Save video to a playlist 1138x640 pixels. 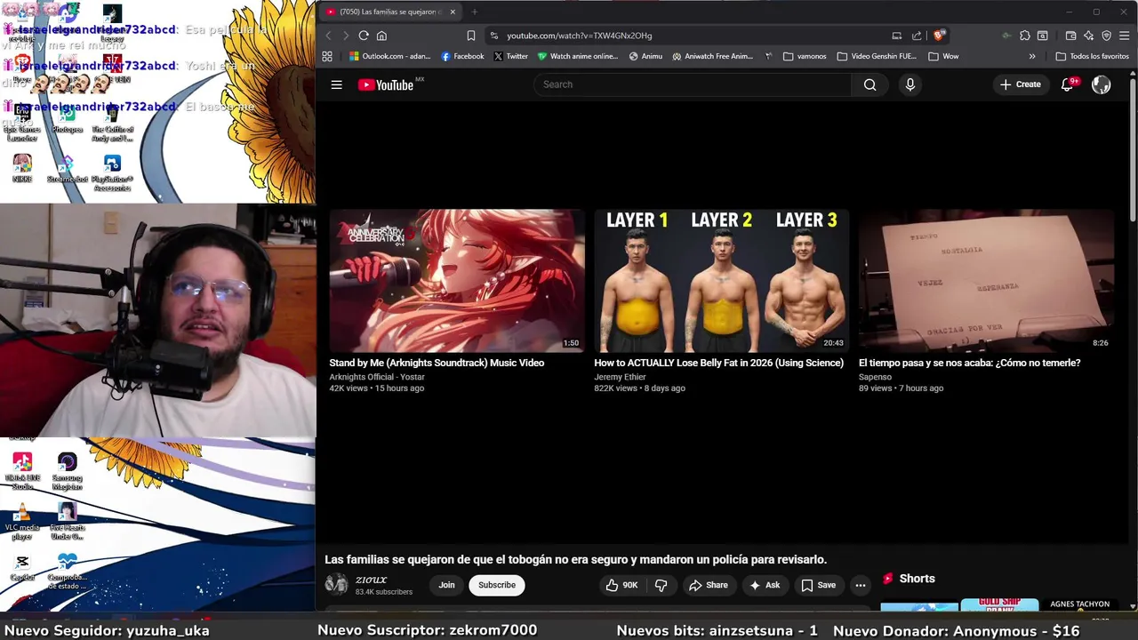(x=818, y=585)
